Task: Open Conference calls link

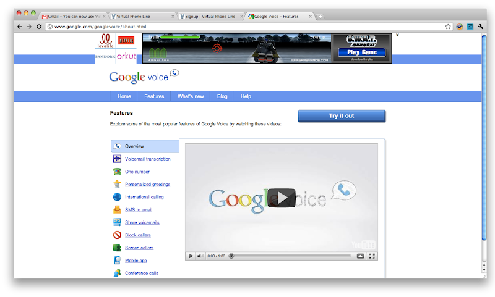Action: click(142, 273)
